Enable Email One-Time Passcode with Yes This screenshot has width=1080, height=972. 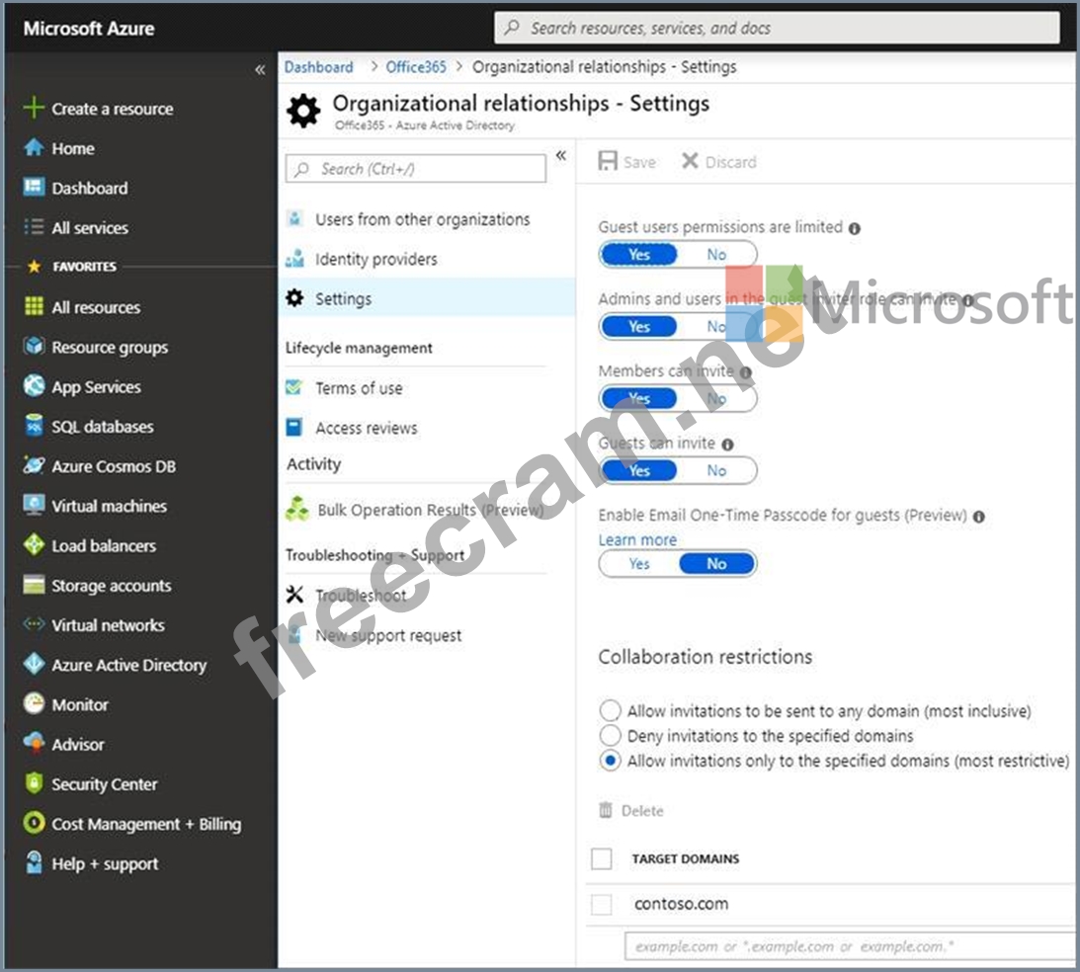point(639,564)
